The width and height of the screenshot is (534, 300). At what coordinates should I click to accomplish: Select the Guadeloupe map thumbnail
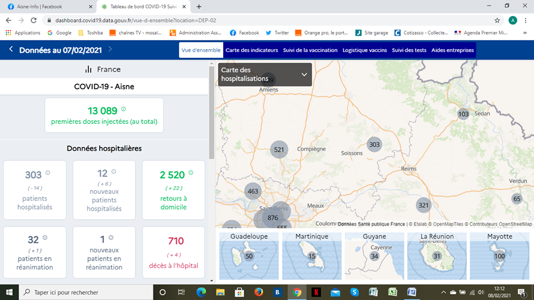point(249,256)
